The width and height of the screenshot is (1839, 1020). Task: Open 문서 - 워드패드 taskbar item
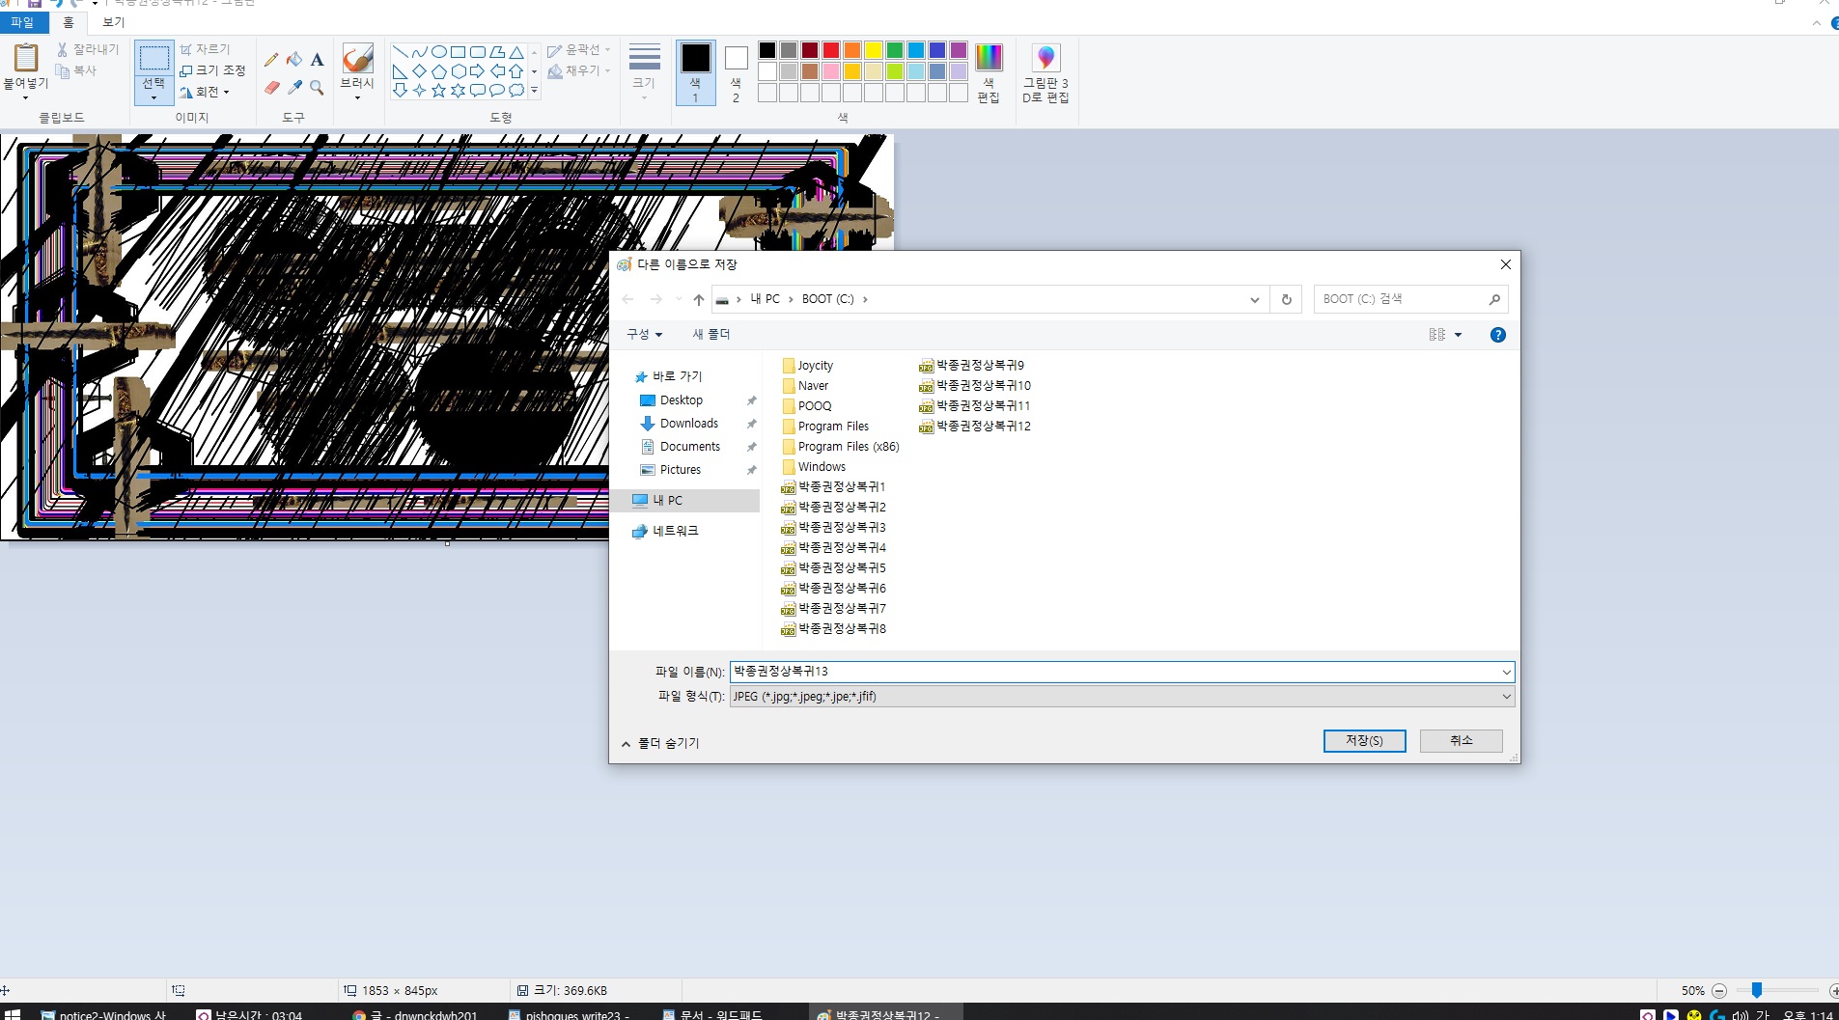(714, 1014)
